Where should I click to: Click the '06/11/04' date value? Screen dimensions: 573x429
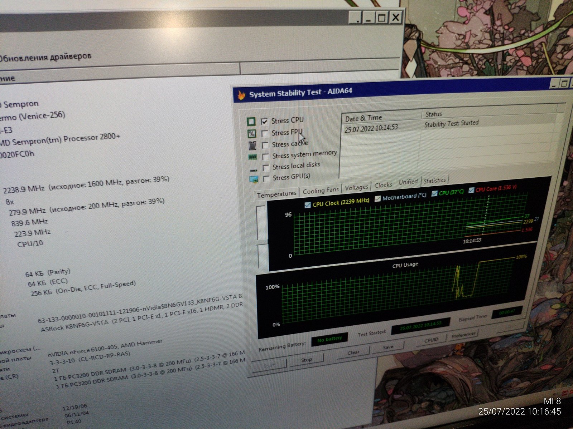(x=76, y=414)
